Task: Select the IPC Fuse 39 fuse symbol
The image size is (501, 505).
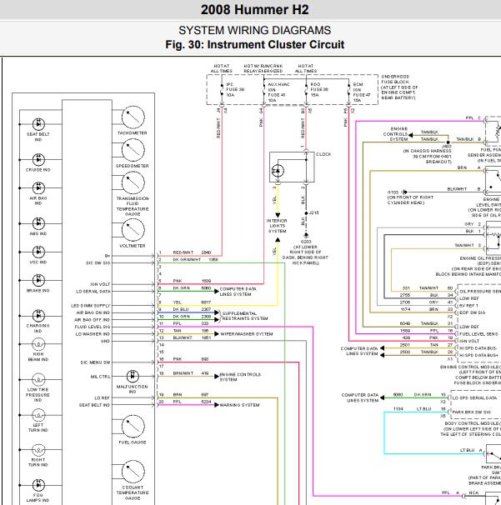Action: (222, 89)
